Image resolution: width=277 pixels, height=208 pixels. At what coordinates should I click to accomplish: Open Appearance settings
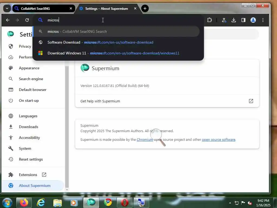click(29, 68)
